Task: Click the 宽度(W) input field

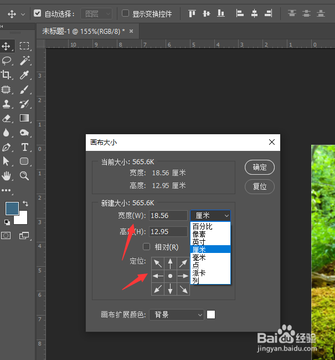Action: pos(168,216)
